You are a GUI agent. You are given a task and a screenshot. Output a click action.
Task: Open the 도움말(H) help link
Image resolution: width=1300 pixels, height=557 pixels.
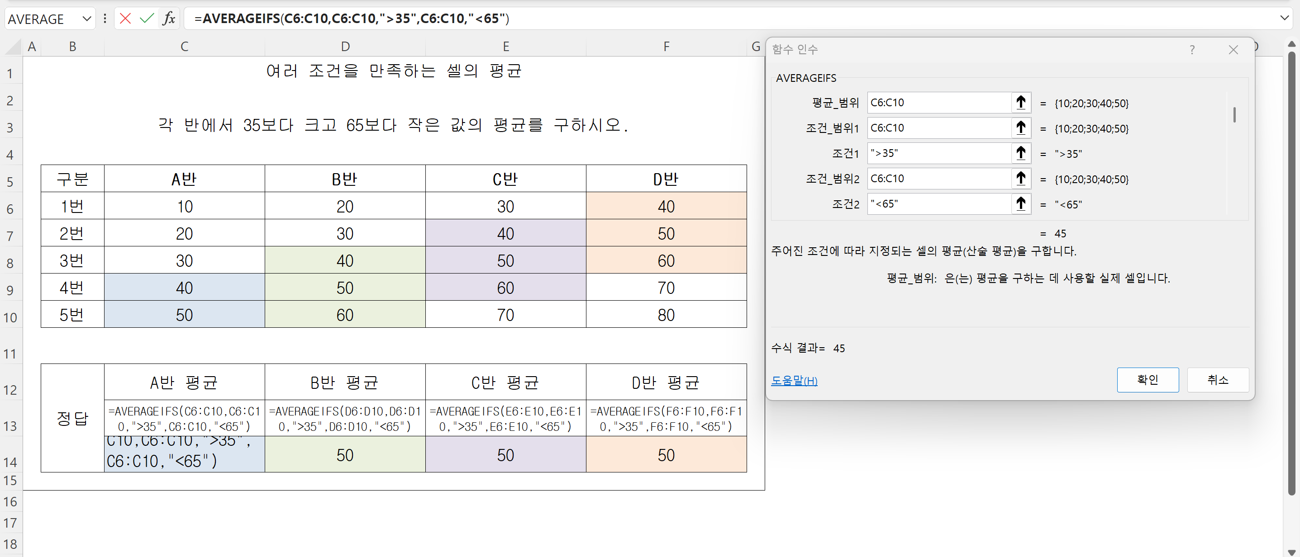pyautogui.click(x=794, y=381)
